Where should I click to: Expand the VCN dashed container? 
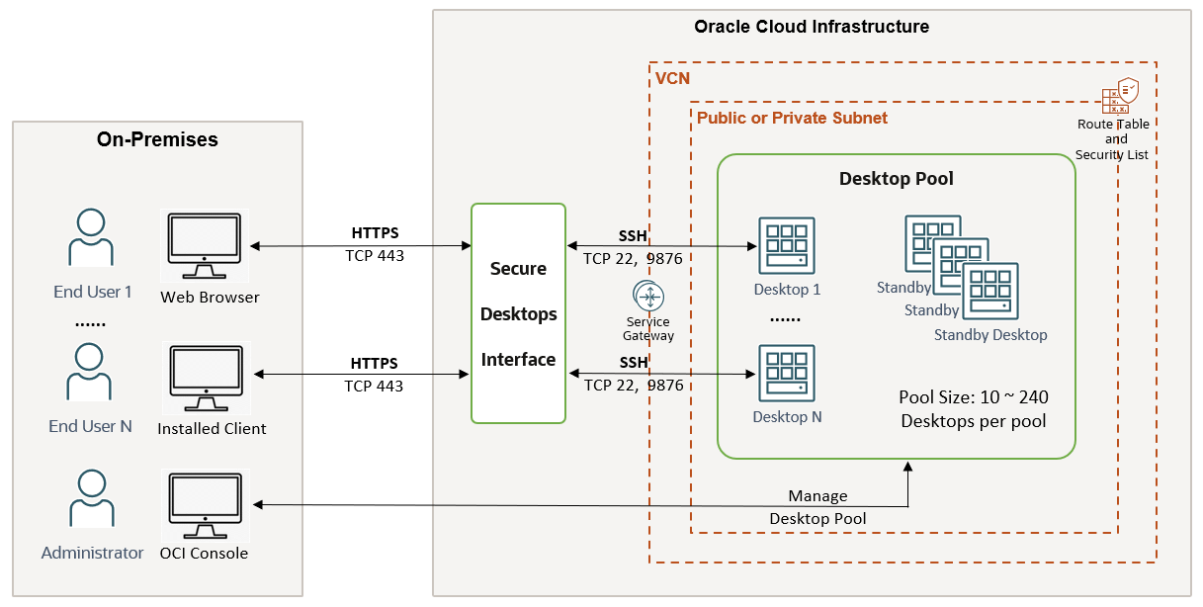(x=672, y=78)
